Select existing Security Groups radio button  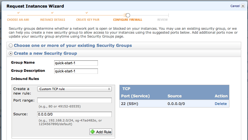pos(11,45)
